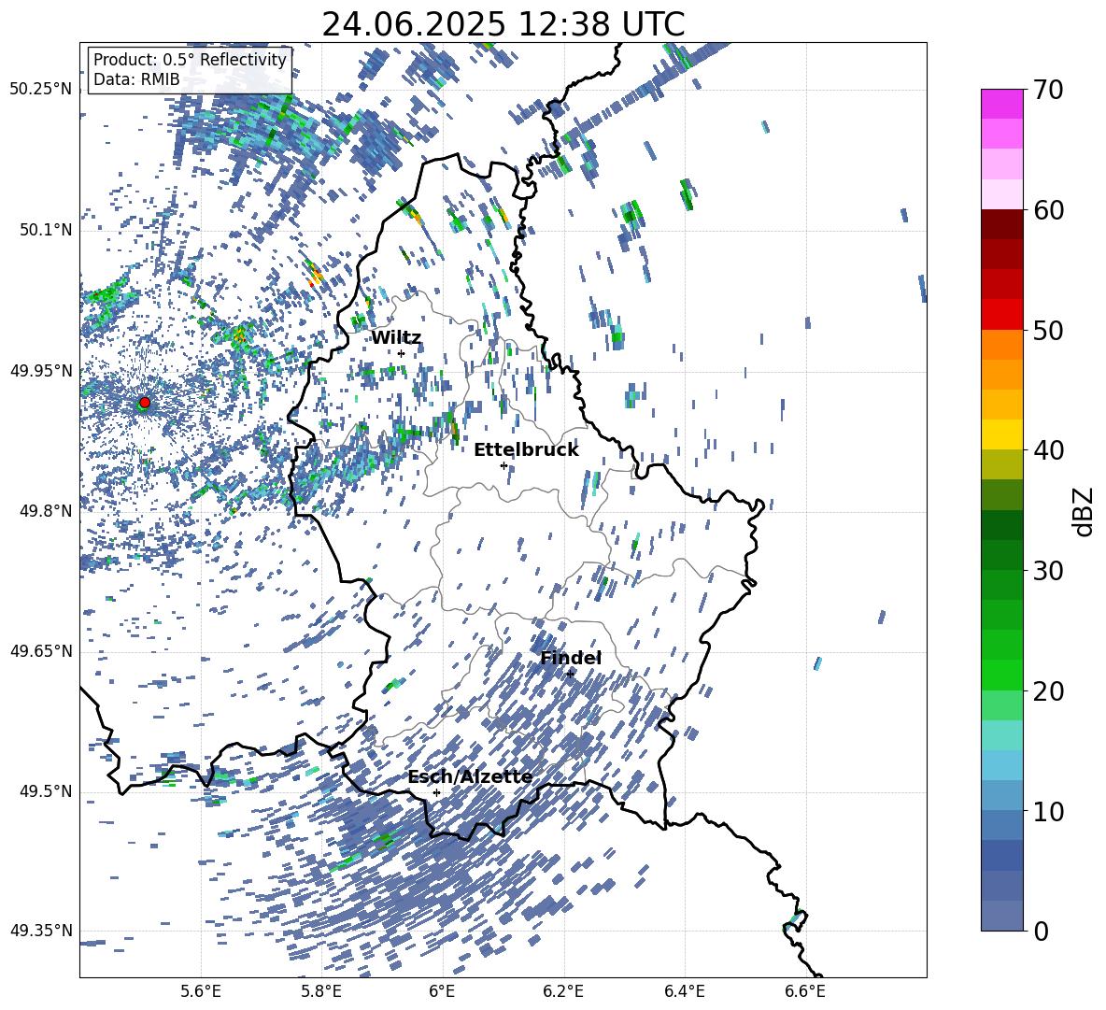Click the 6°E longitude label
Image resolution: width=1106 pixels, height=1010 pixels.
click(442, 991)
